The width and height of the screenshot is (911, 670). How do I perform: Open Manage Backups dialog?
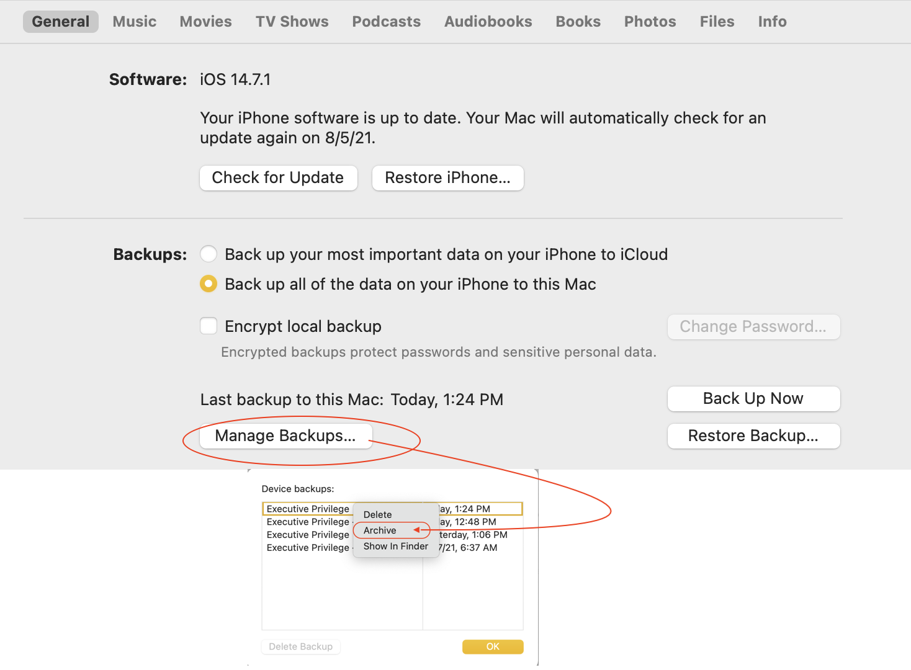click(x=285, y=436)
